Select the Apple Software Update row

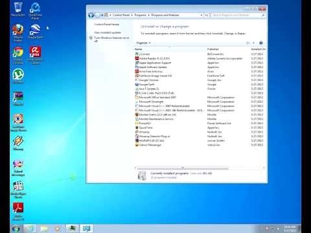[x=200, y=67]
